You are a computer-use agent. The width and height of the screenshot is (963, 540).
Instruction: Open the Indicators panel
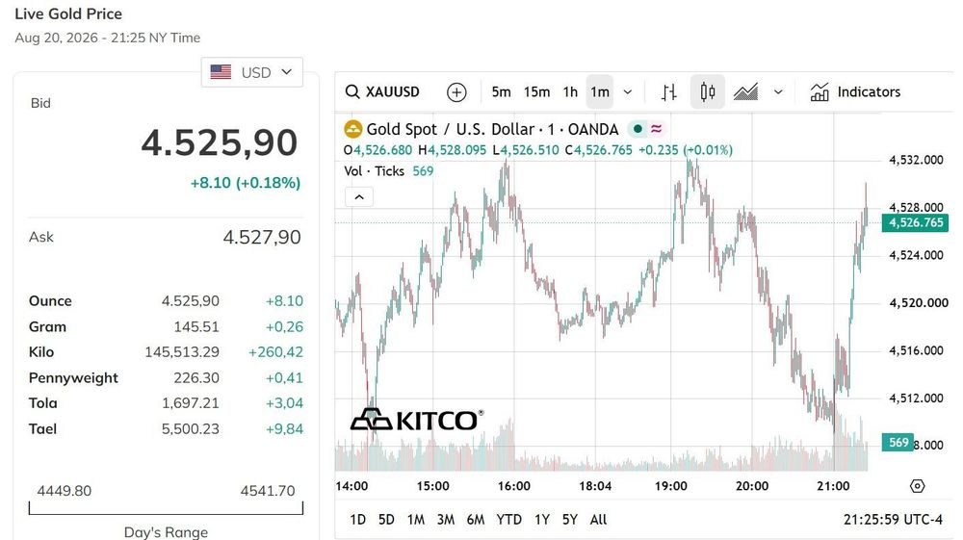coord(855,92)
